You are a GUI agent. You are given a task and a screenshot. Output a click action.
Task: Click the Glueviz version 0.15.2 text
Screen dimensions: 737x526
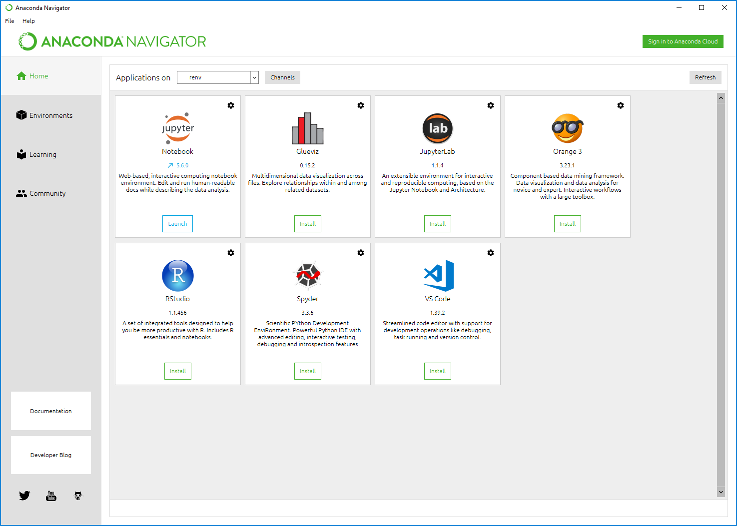(x=308, y=165)
